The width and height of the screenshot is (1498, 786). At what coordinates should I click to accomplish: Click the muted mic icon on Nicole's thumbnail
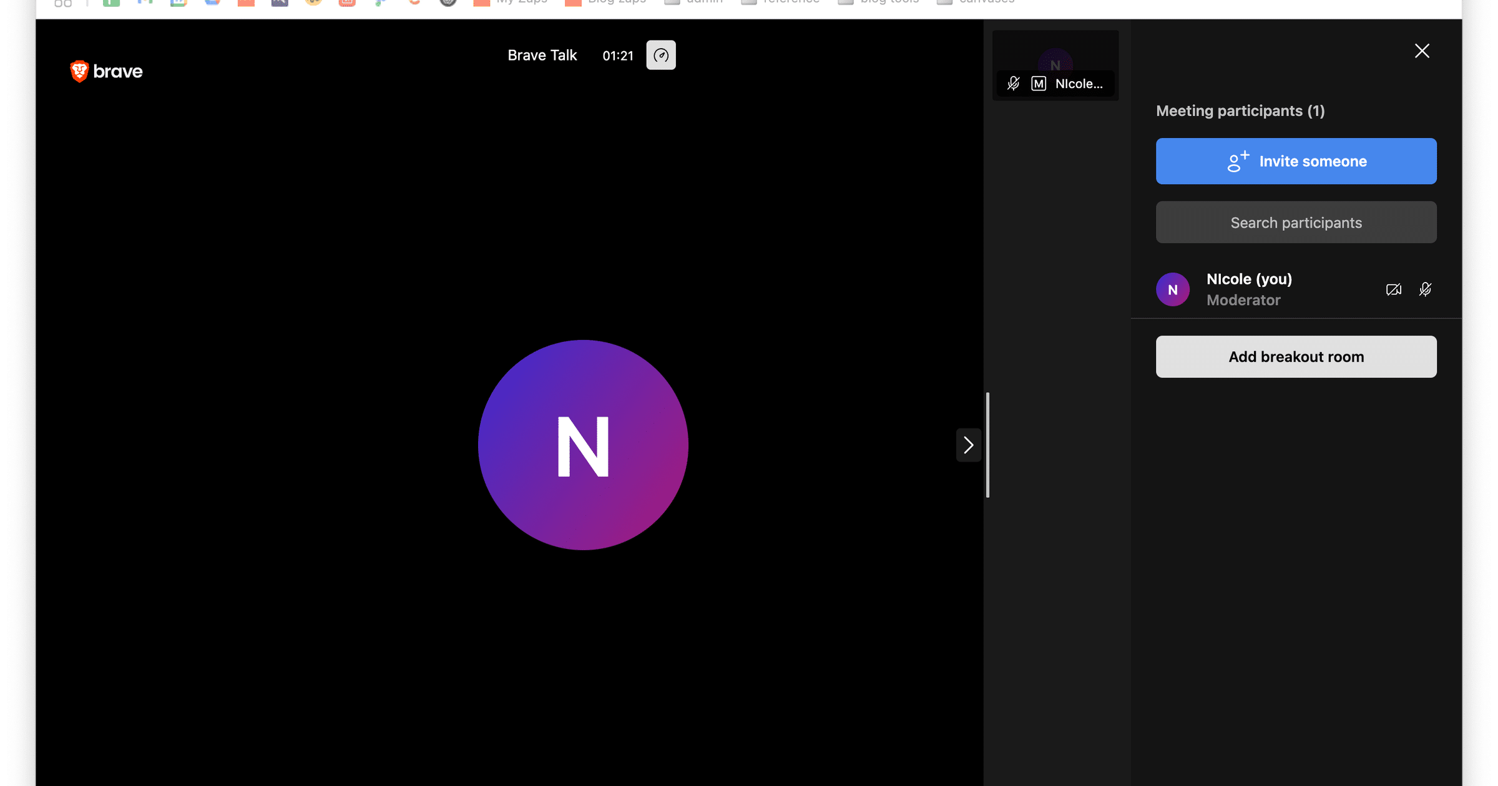click(x=1014, y=84)
